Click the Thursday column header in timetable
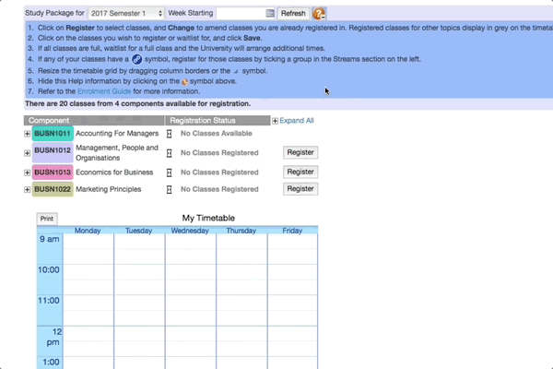This screenshot has width=553, height=369. coord(241,231)
